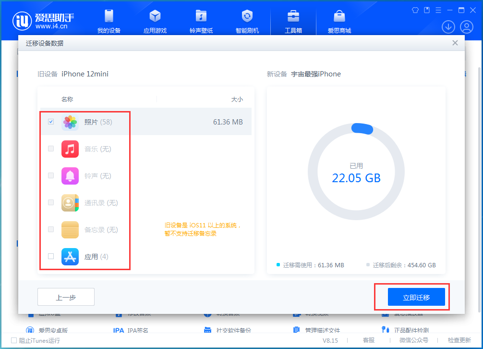Click the user account avatar icon
Image resolution: width=483 pixels, height=349 pixels.
coord(466,27)
